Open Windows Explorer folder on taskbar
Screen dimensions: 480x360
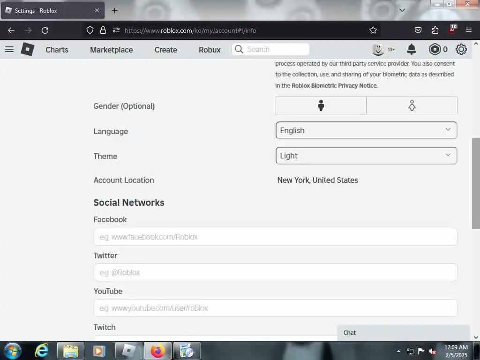coord(71,351)
